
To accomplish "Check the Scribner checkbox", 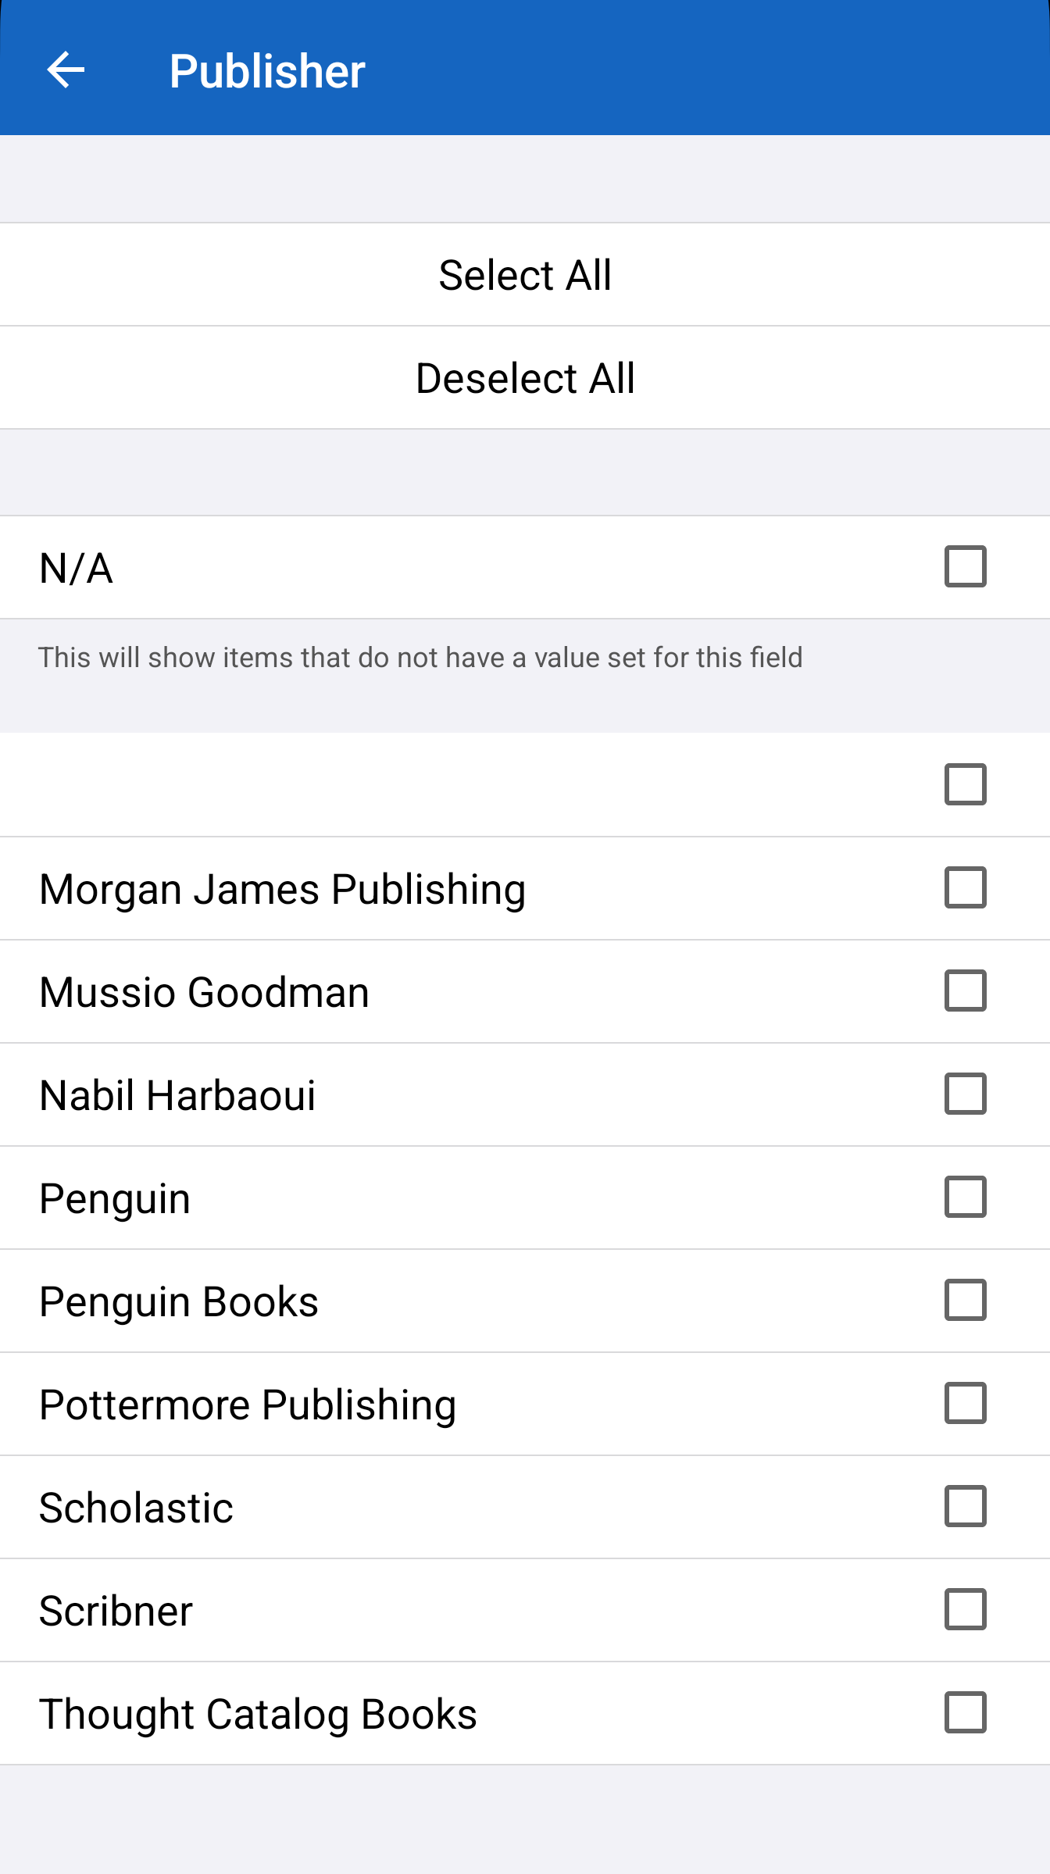I will [x=965, y=1609].
